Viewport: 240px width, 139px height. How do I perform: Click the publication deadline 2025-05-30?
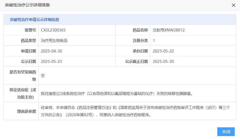click(x=163, y=61)
